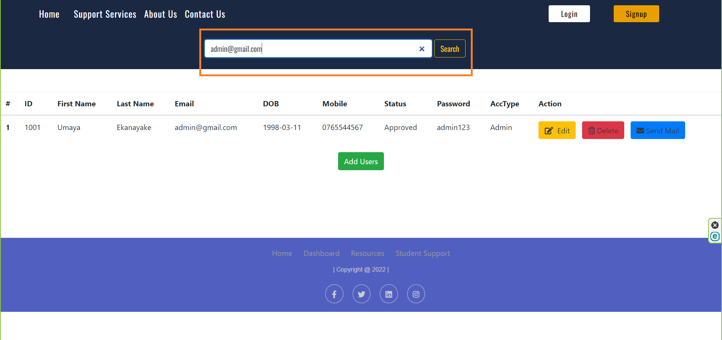
Task: Open About Us page
Action: click(x=161, y=14)
